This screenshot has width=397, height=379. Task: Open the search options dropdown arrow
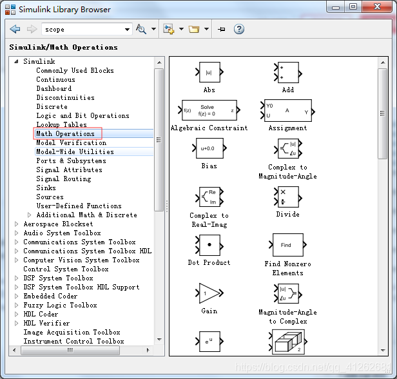153,29
